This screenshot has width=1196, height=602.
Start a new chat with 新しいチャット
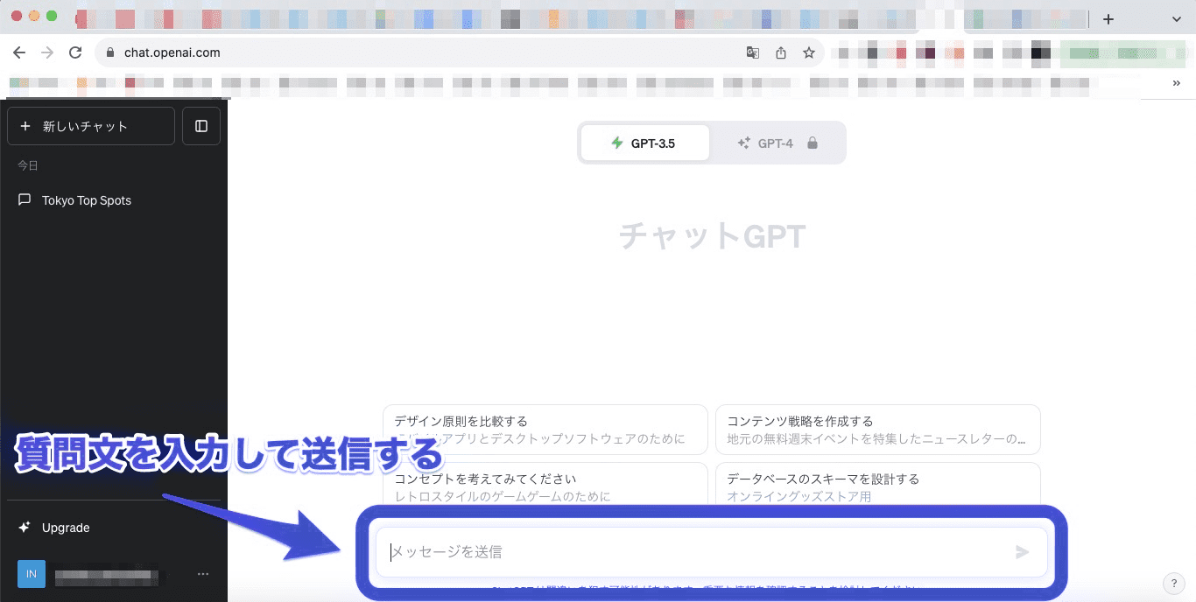tap(91, 126)
